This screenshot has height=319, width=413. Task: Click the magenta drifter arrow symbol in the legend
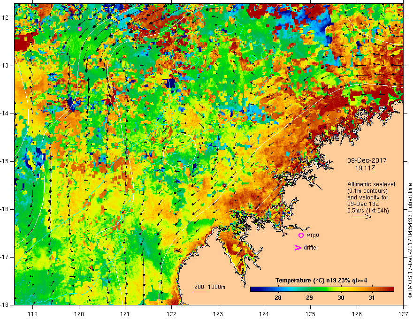click(x=298, y=248)
